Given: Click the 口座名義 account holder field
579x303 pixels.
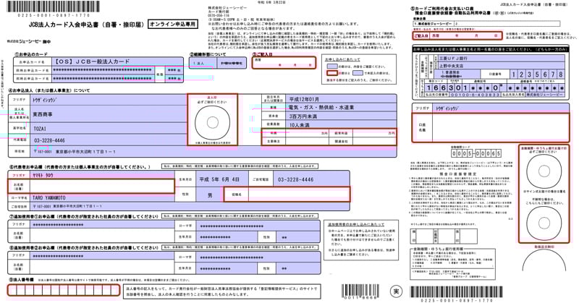Looking at the screenshot, I should click(500, 127).
